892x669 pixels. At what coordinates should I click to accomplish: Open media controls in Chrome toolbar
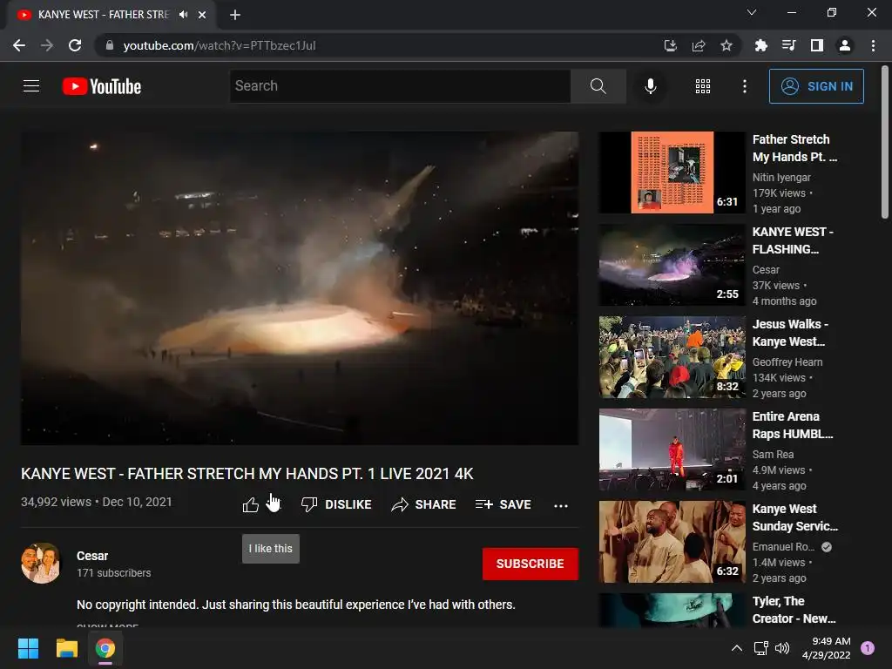(x=788, y=45)
